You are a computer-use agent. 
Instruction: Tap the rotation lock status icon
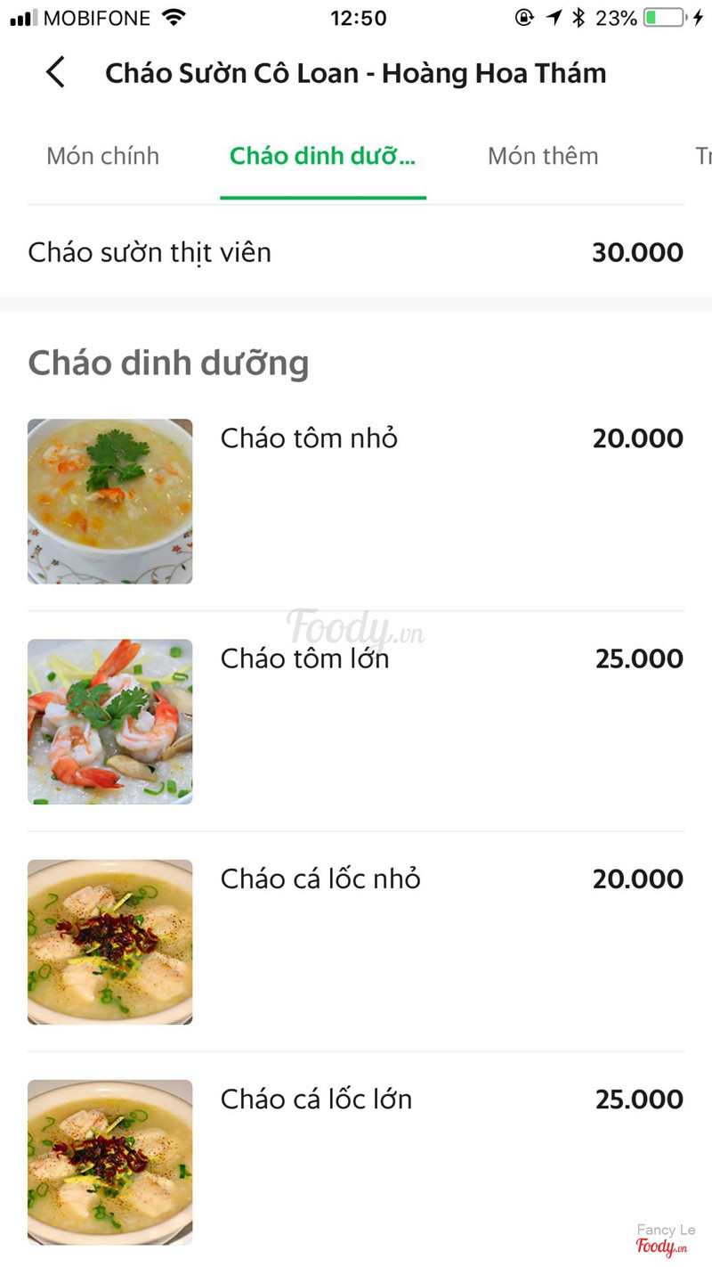pos(524,18)
